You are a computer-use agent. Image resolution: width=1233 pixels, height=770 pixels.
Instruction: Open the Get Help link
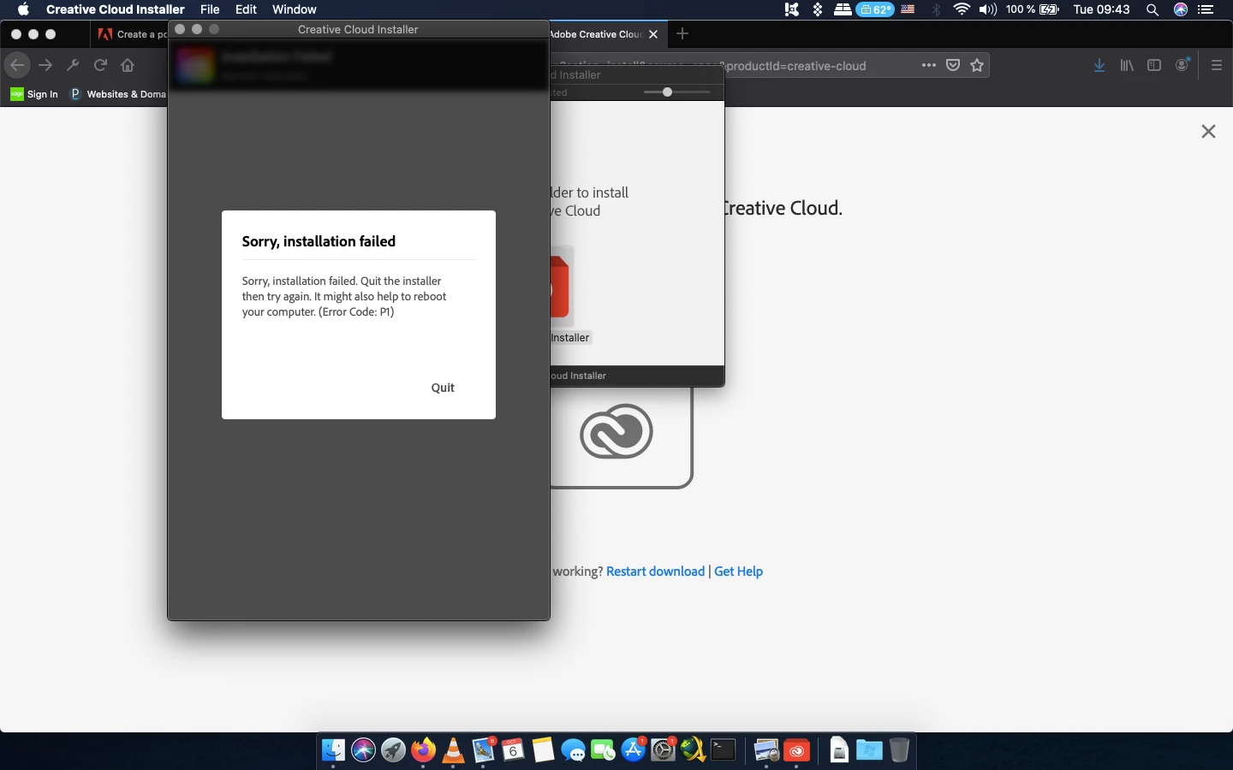pos(738,572)
